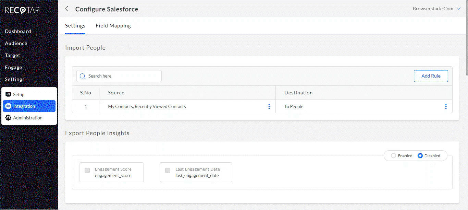This screenshot has height=210, width=468.
Task: Click the Setup monitor icon
Action: tap(8, 94)
